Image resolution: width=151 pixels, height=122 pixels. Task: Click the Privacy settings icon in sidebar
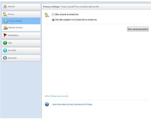click(6, 21)
